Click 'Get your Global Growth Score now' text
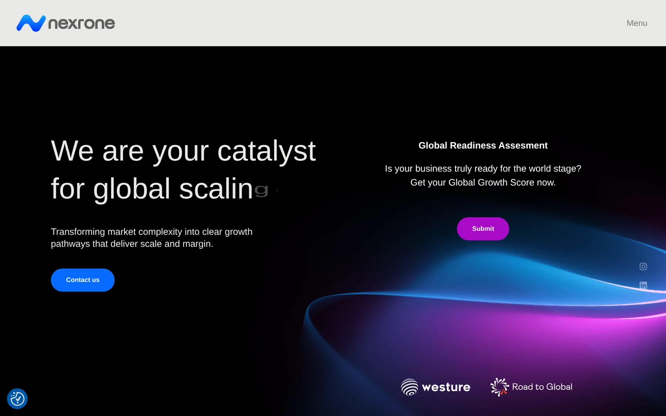 (x=483, y=183)
